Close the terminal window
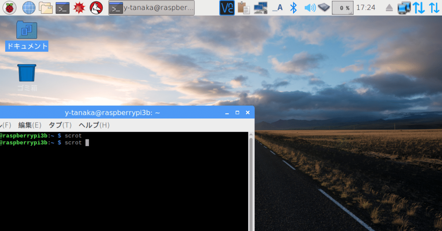 248,113
